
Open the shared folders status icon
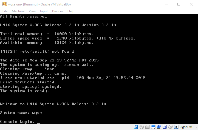pos(147,127)
